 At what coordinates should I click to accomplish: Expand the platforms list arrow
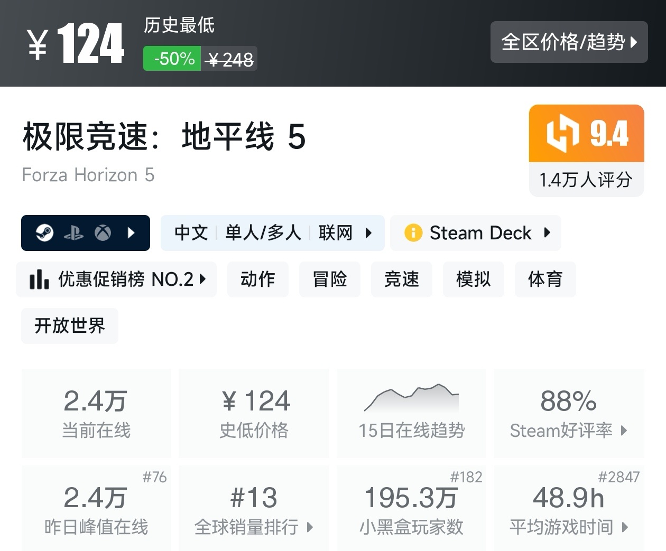131,233
